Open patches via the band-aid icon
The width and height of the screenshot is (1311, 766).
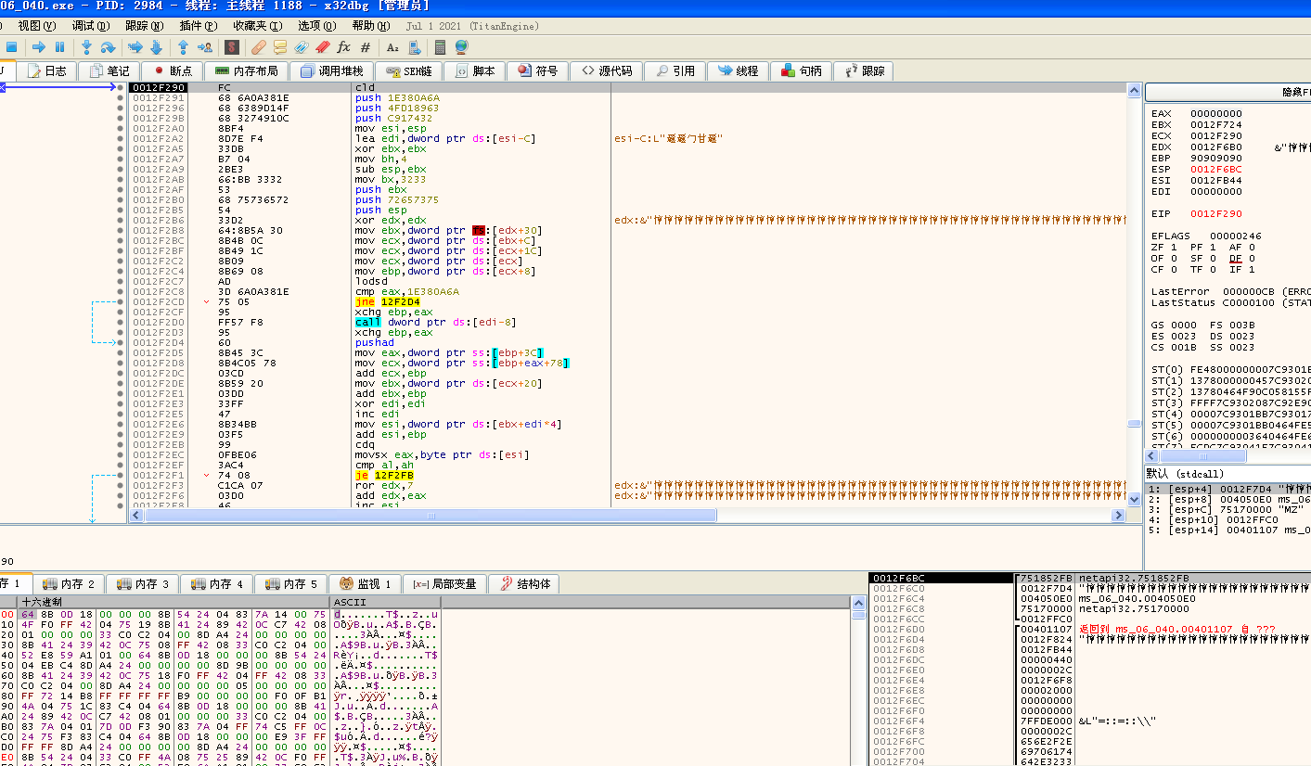click(x=259, y=46)
